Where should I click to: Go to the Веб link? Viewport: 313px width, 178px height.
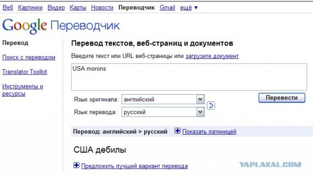(8, 8)
